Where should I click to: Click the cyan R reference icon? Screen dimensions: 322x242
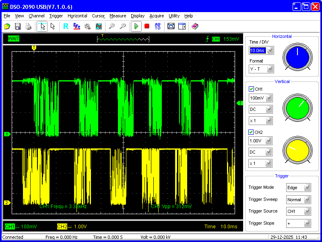(x=66, y=26)
